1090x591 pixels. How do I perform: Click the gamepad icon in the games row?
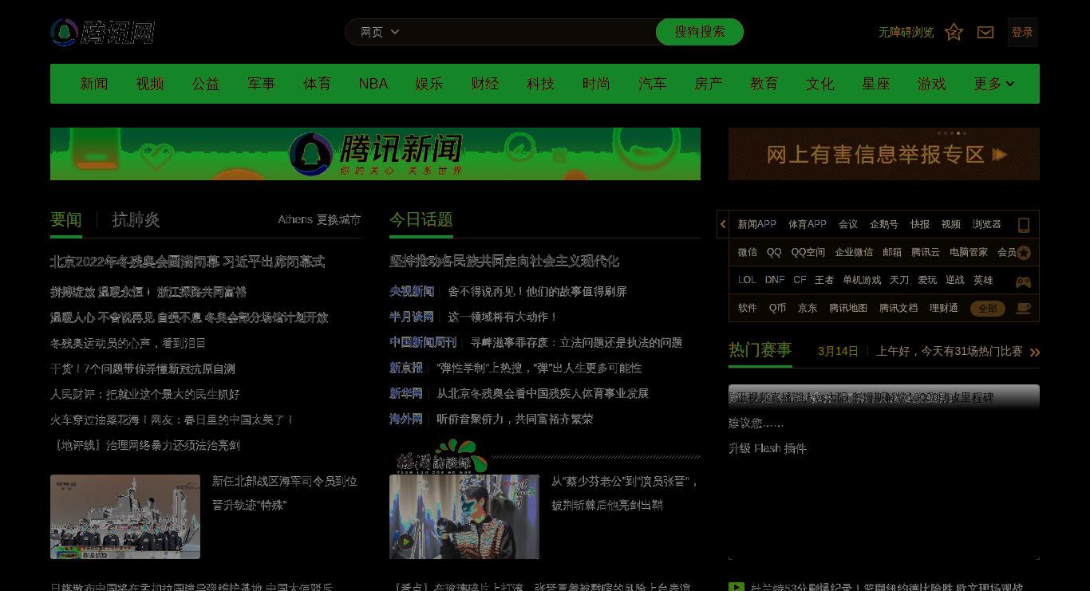pos(1023,282)
